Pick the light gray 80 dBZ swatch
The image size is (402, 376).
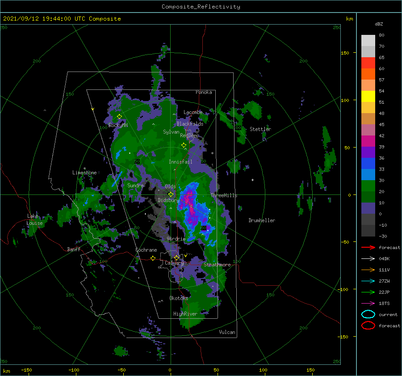click(368, 40)
